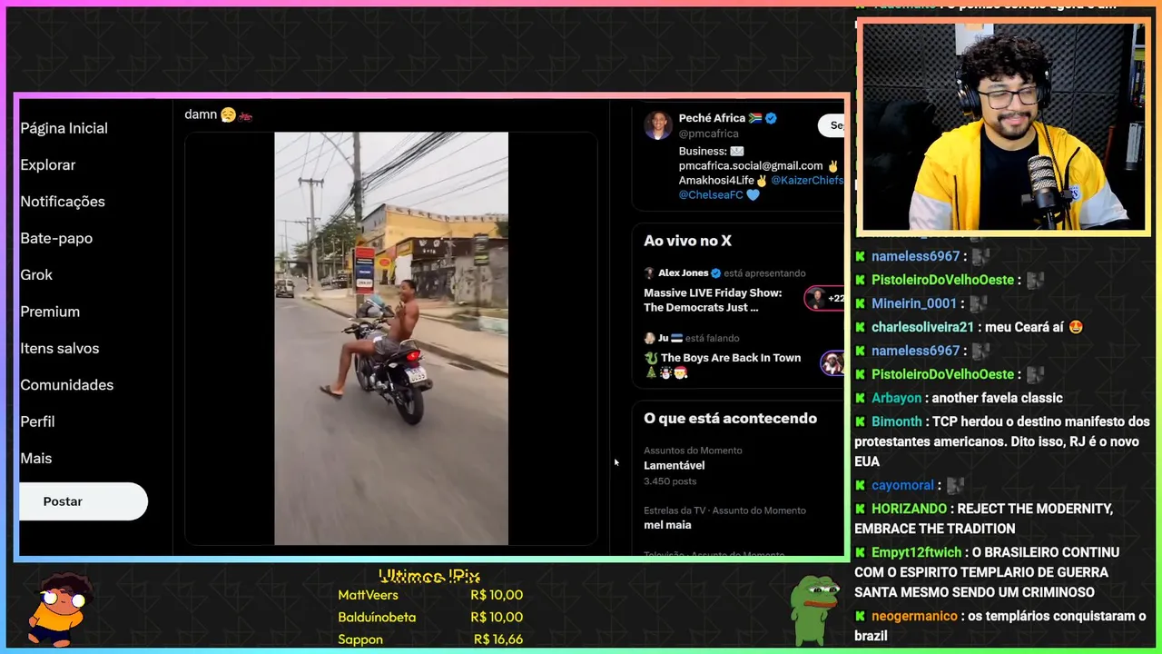This screenshot has height=654, width=1162.
Task: Open Lamentável trending topic
Action: (675, 465)
